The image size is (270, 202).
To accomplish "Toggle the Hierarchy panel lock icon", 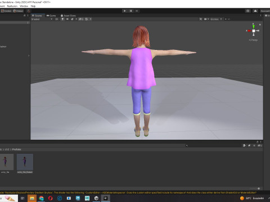I will pyautogui.click(x=25, y=16).
